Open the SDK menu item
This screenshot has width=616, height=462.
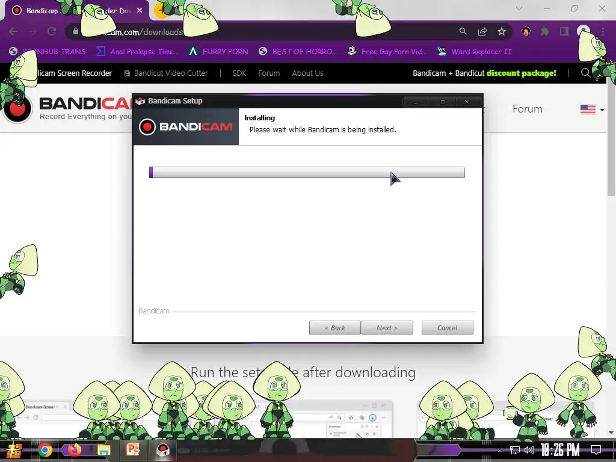click(239, 73)
